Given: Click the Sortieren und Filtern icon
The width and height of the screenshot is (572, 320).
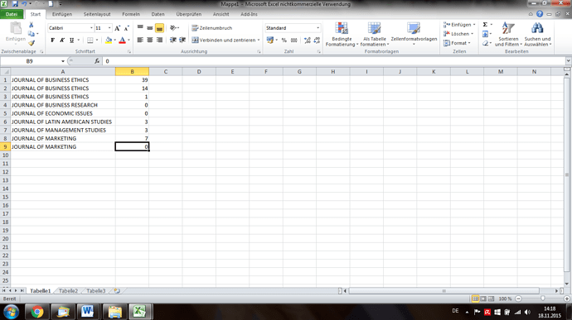Looking at the screenshot, I should pos(508,28).
